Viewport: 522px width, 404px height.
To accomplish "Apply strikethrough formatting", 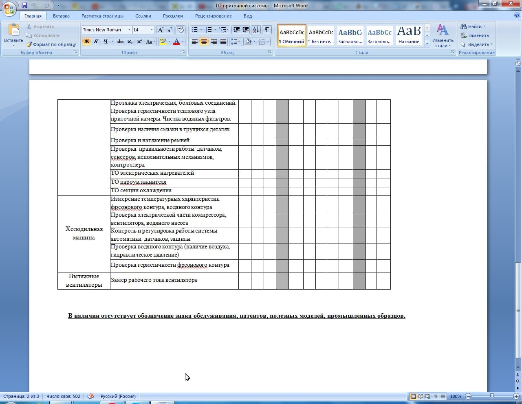I will point(120,42).
